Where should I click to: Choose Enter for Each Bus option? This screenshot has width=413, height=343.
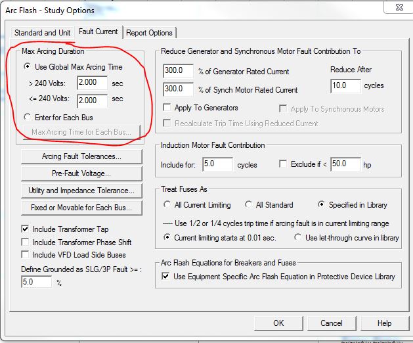tap(27, 117)
